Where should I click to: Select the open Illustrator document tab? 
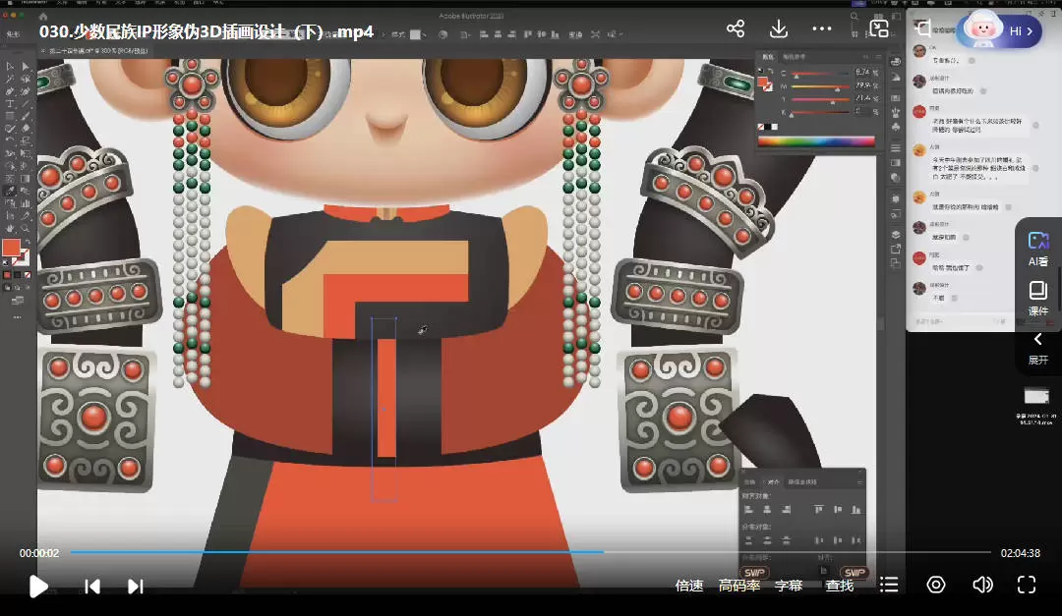click(x=99, y=51)
